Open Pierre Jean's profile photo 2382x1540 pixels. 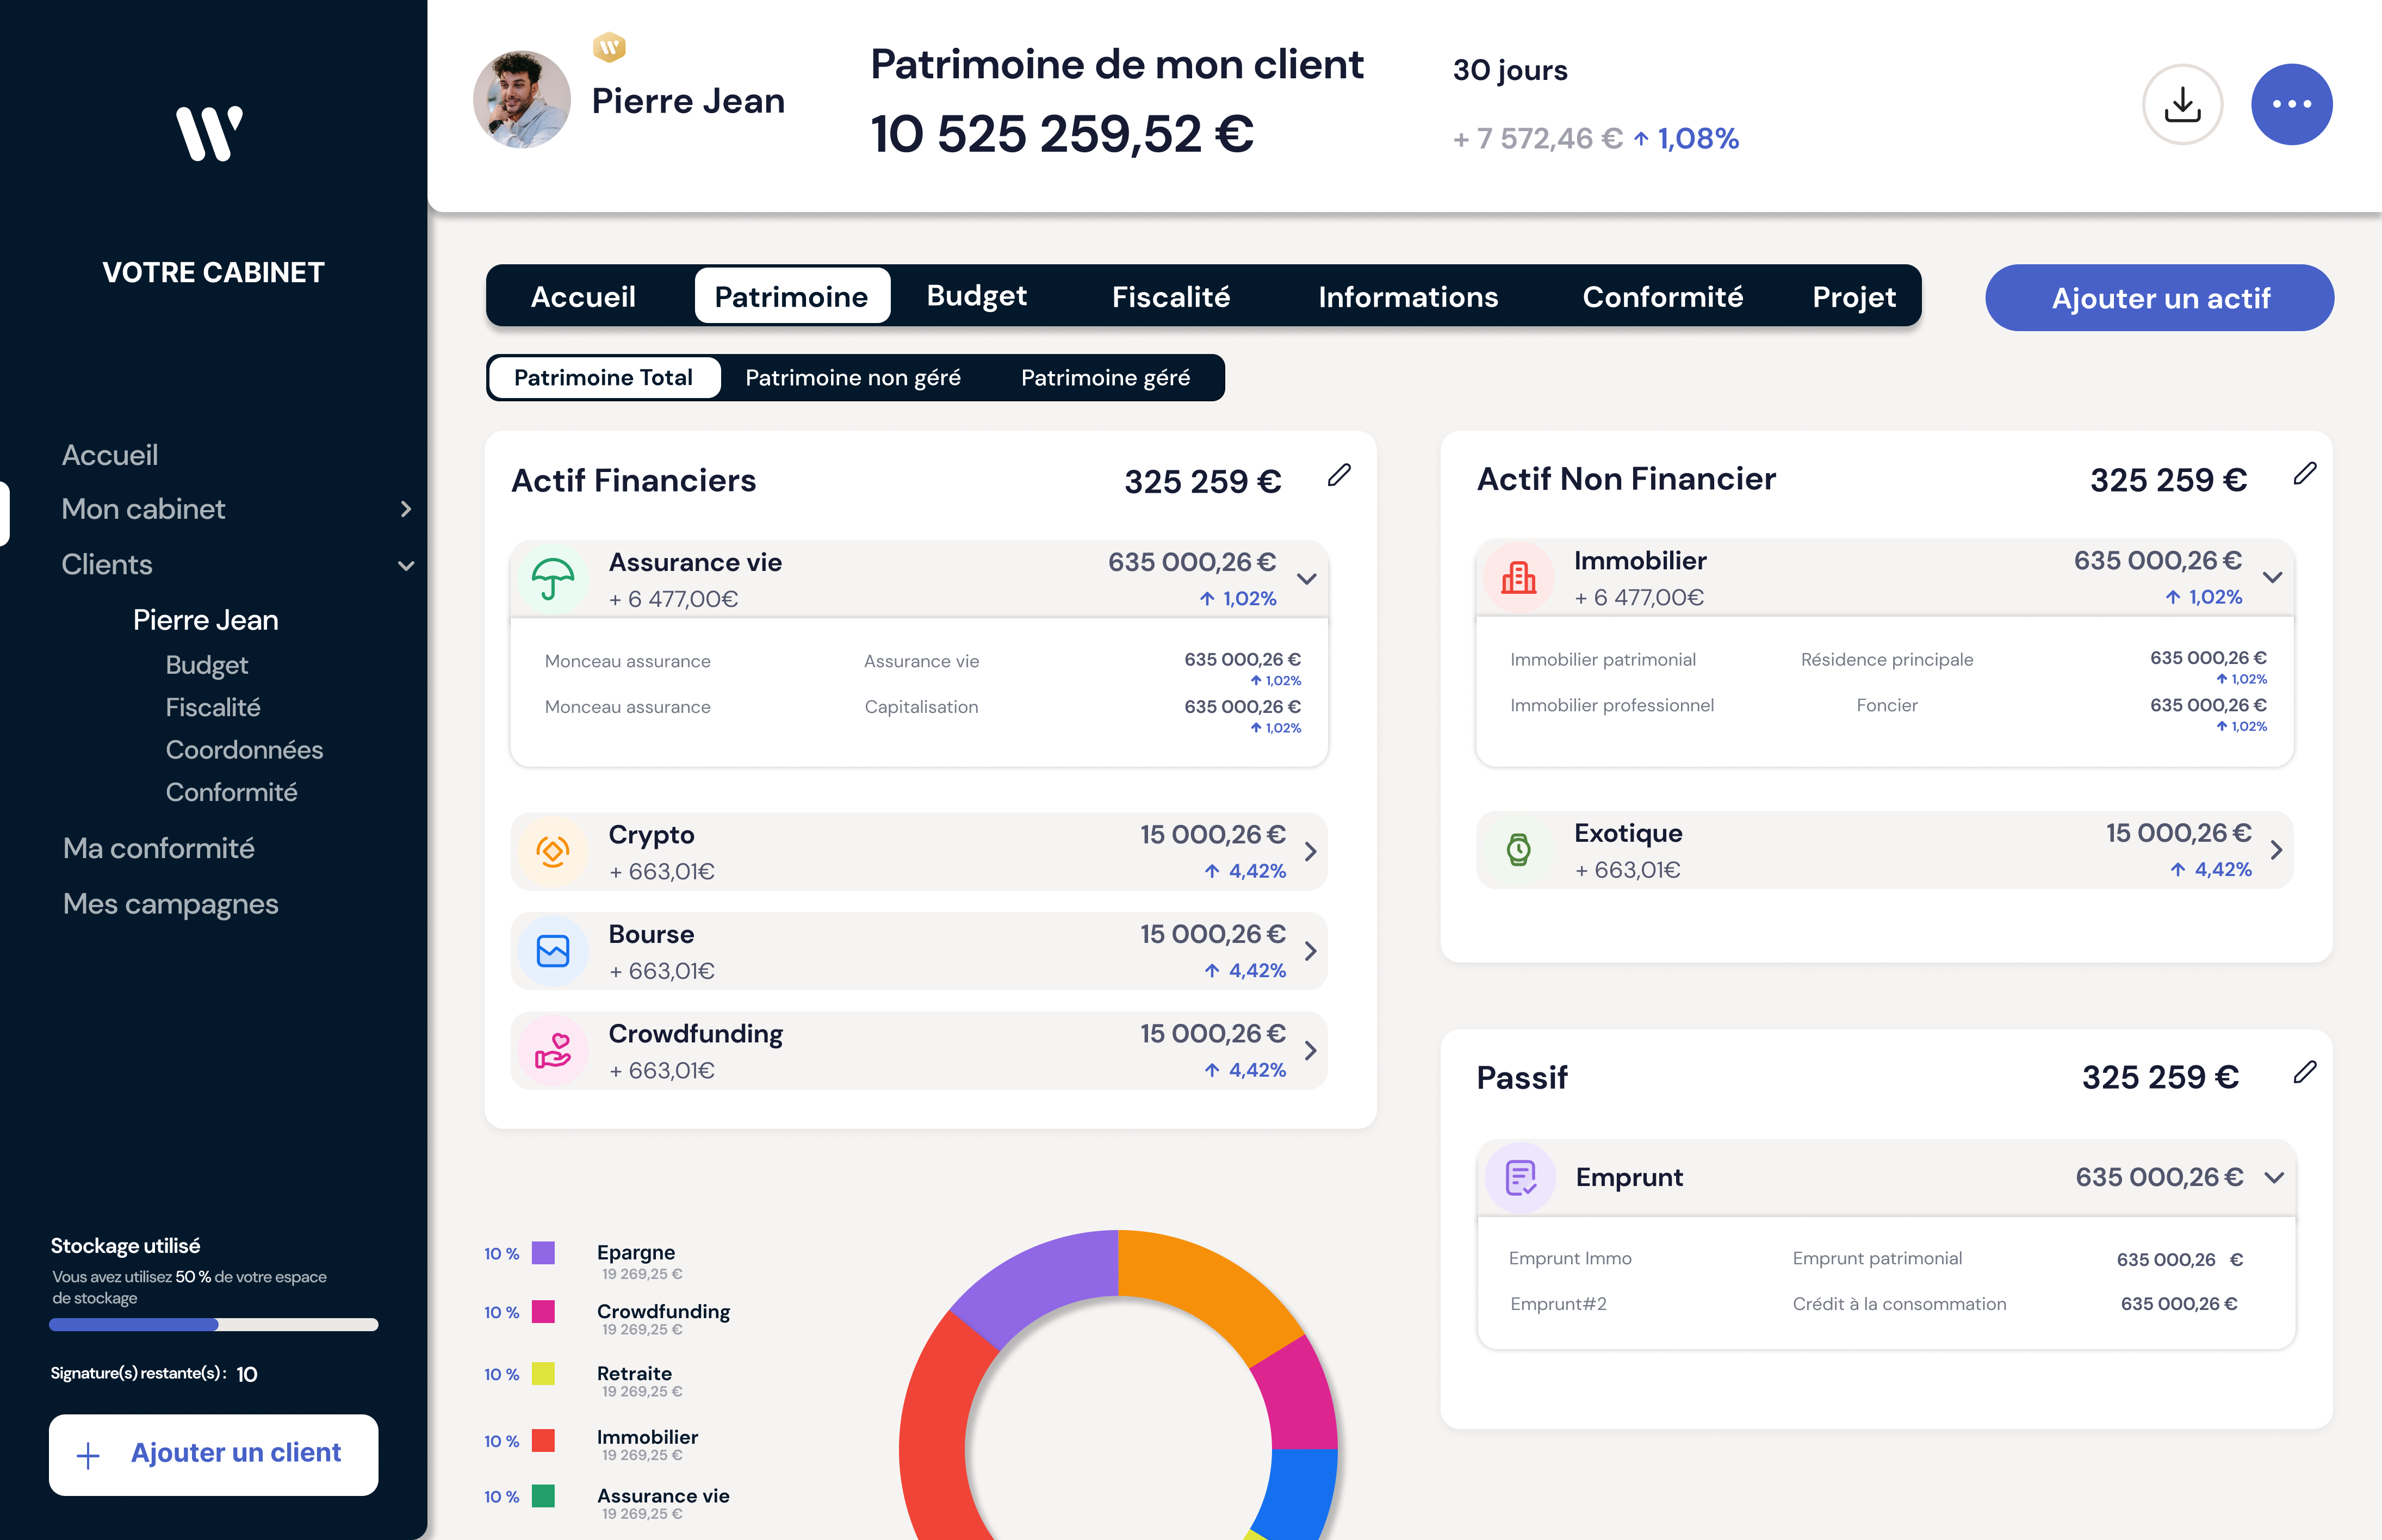tap(522, 100)
